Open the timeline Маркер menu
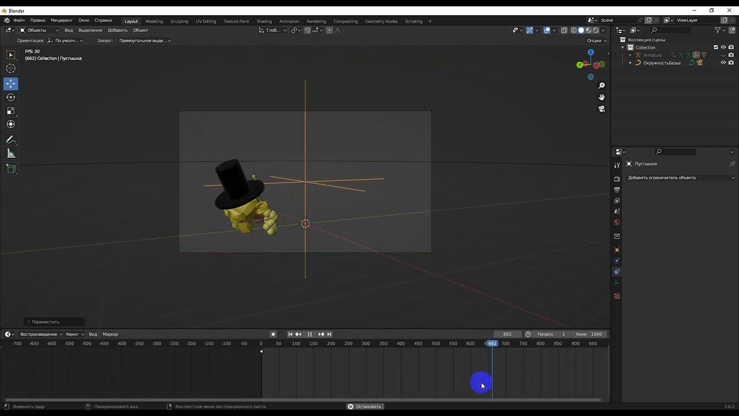This screenshot has width=739, height=416. point(110,334)
